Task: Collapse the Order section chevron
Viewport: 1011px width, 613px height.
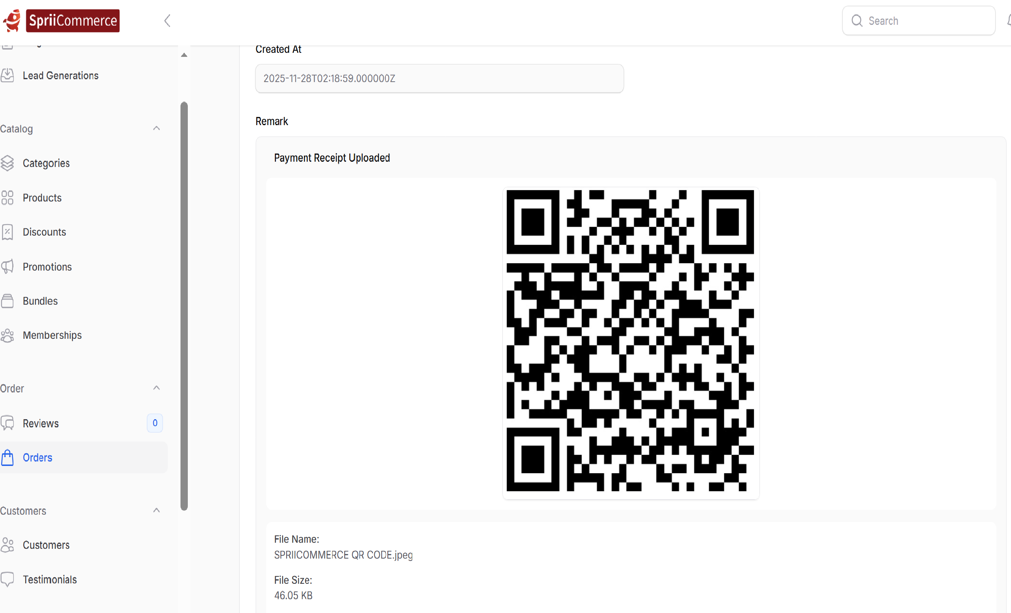Action: coord(157,388)
